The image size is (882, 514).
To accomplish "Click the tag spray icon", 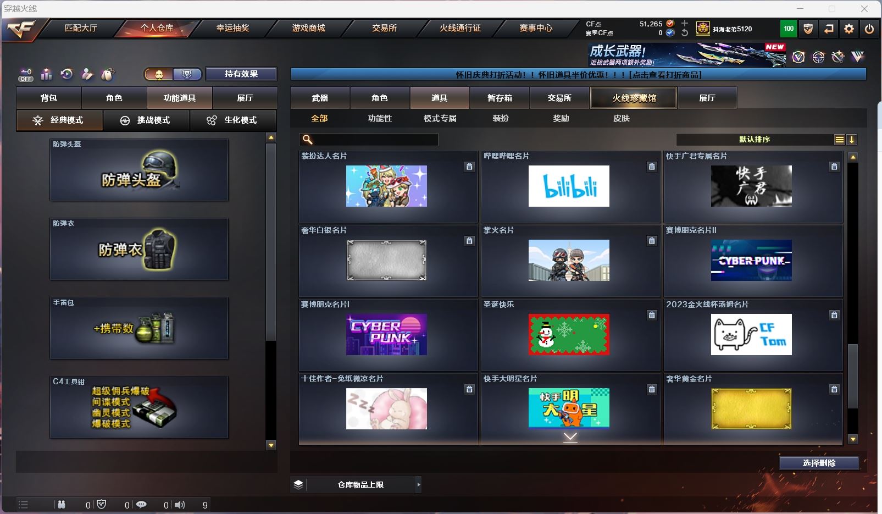I will 108,74.
